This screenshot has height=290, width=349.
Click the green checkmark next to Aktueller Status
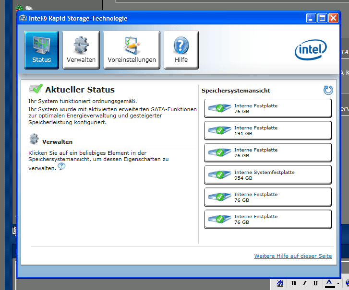point(36,89)
